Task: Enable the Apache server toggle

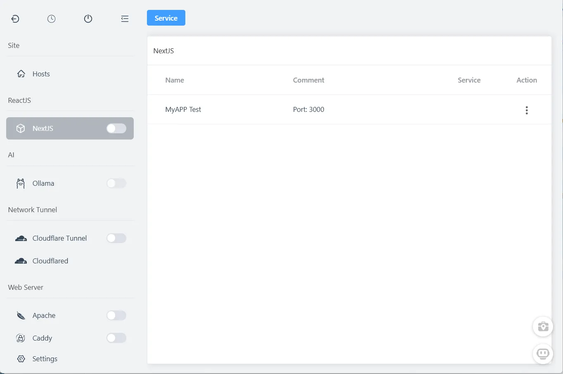Action: (116, 315)
